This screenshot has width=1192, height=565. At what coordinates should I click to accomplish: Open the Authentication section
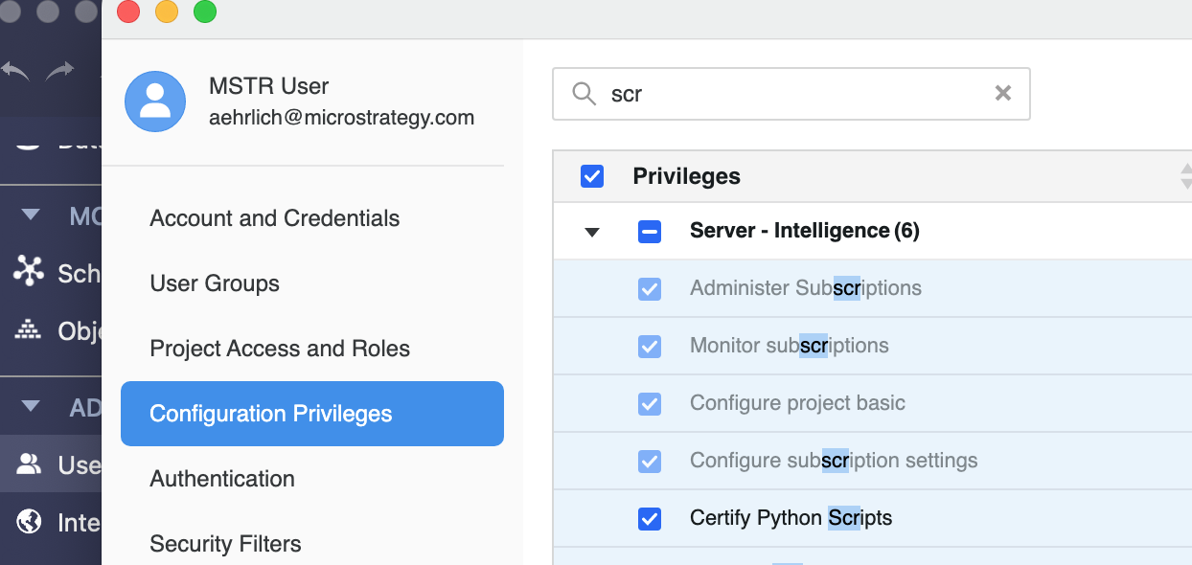point(222,478)
